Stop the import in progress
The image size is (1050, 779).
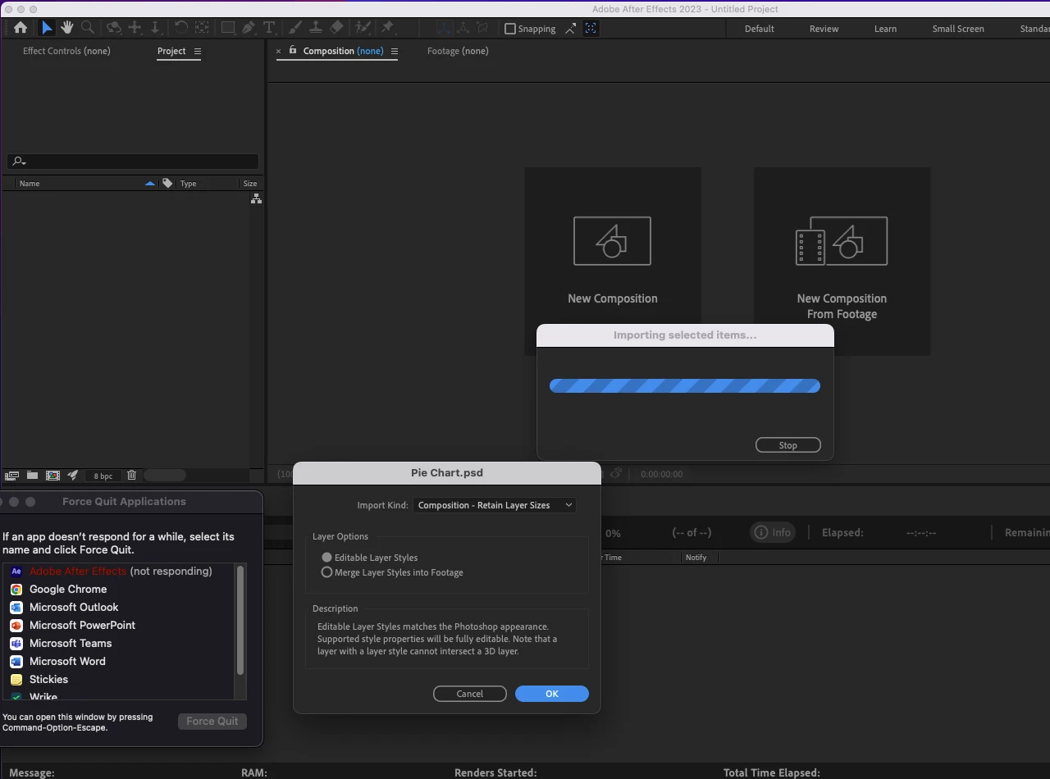[x=788, y=445]
